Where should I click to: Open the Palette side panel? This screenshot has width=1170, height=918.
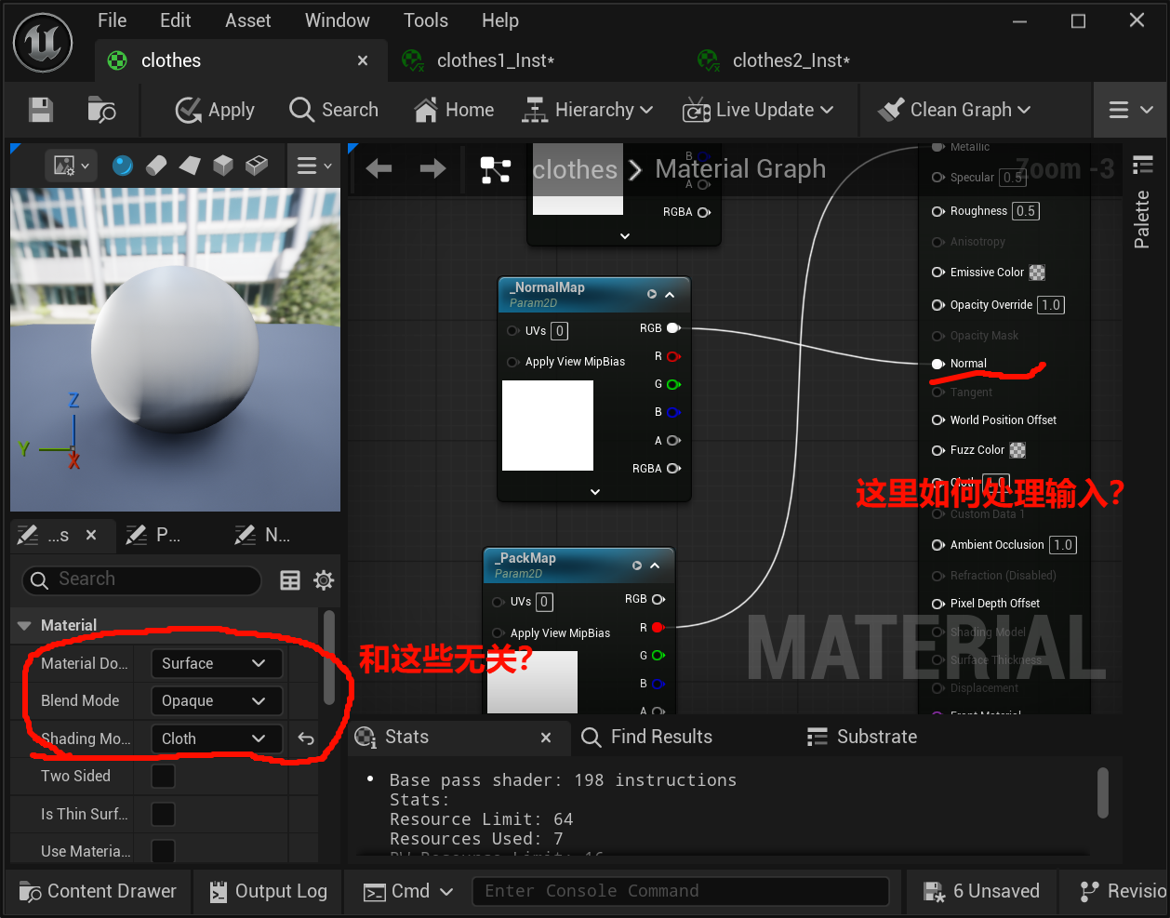point(1142,220)
